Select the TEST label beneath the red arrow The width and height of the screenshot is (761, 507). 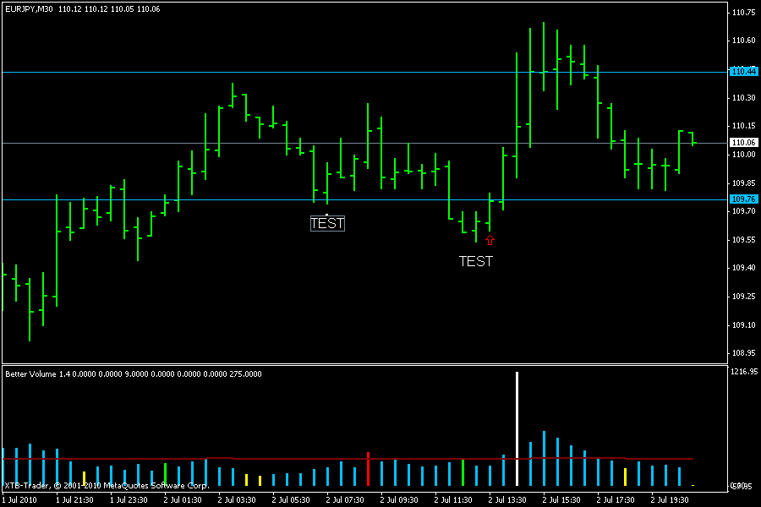475,261
